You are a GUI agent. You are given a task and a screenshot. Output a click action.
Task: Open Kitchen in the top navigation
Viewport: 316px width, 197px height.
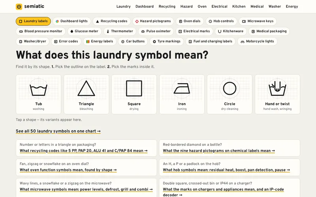click(x=239, y=6)
